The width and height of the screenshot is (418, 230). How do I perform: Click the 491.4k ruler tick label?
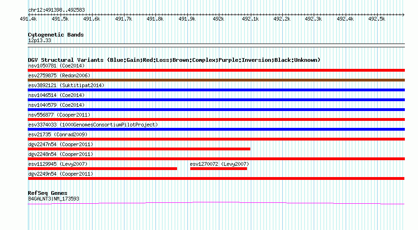click(x=28, y=19)
